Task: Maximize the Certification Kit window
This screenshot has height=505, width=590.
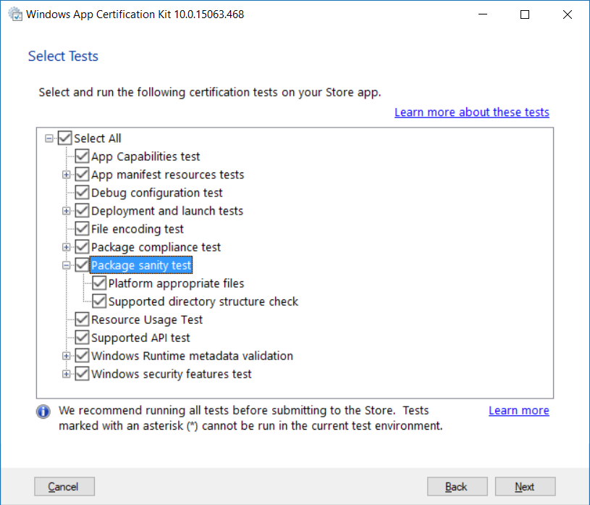Action: click(x=525, y=14)
